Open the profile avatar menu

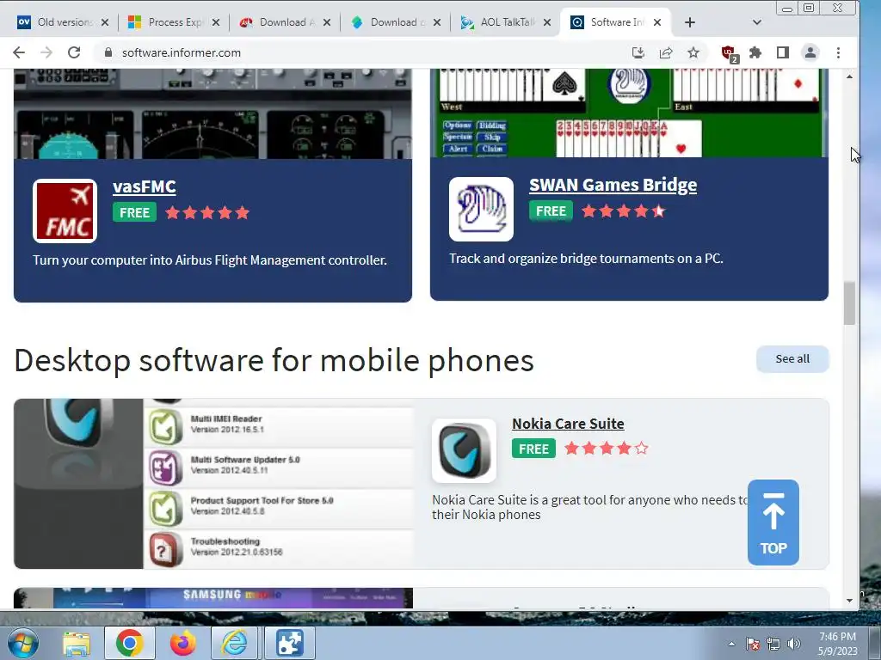tap(810, 52)
